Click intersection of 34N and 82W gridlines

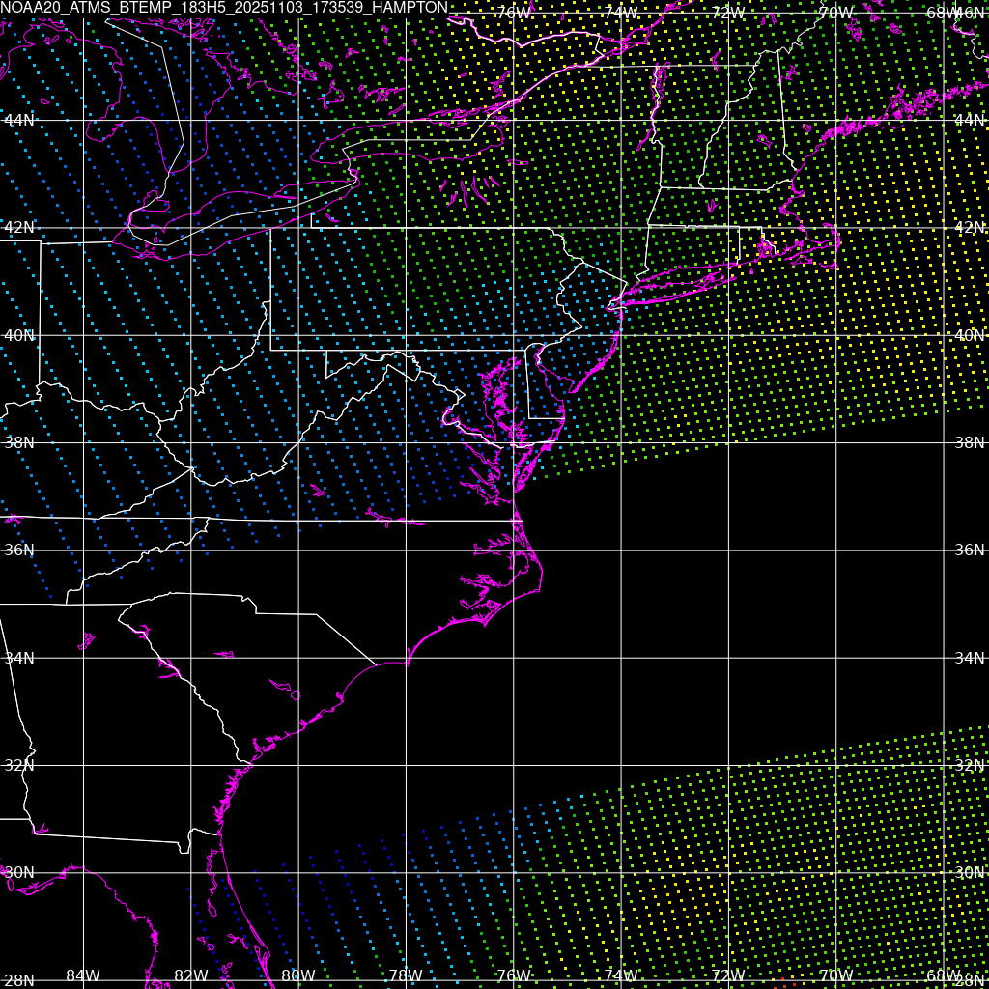[x=191, y=658]
